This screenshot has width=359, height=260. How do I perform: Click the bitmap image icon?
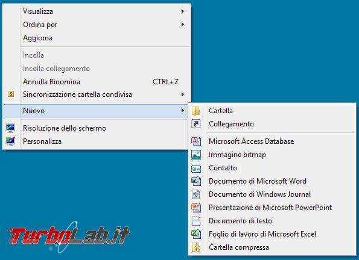click(x=196, y=155)
